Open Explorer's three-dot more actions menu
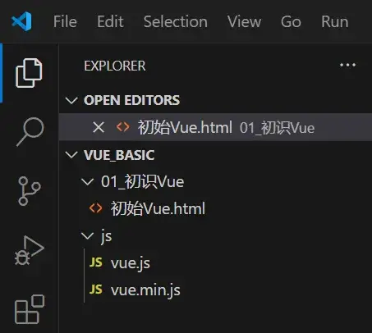Image resolution: width=372 pixels, height=333 pixels. click(347, 65)
